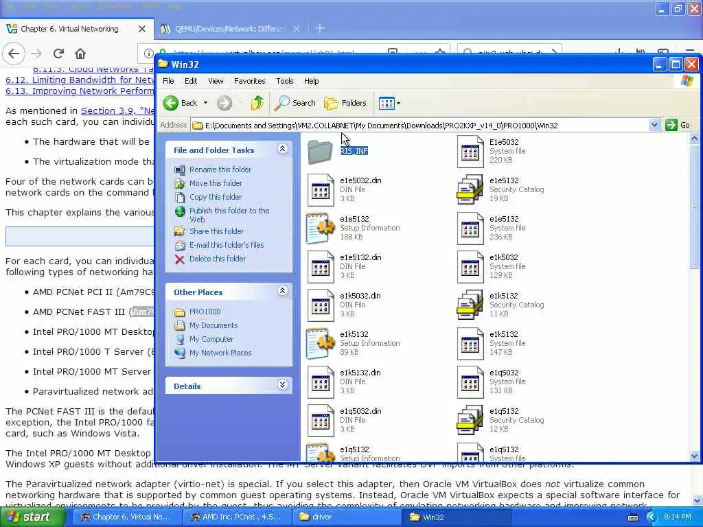
Task: Click the explorer address path field
Action: (x=420, y=126)
